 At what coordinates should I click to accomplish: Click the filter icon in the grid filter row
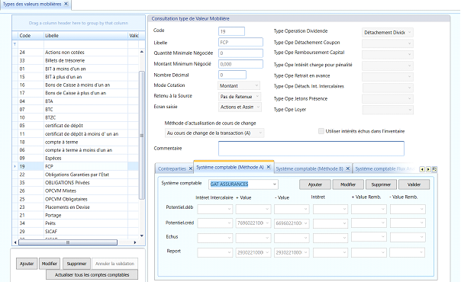coord(15,44)
